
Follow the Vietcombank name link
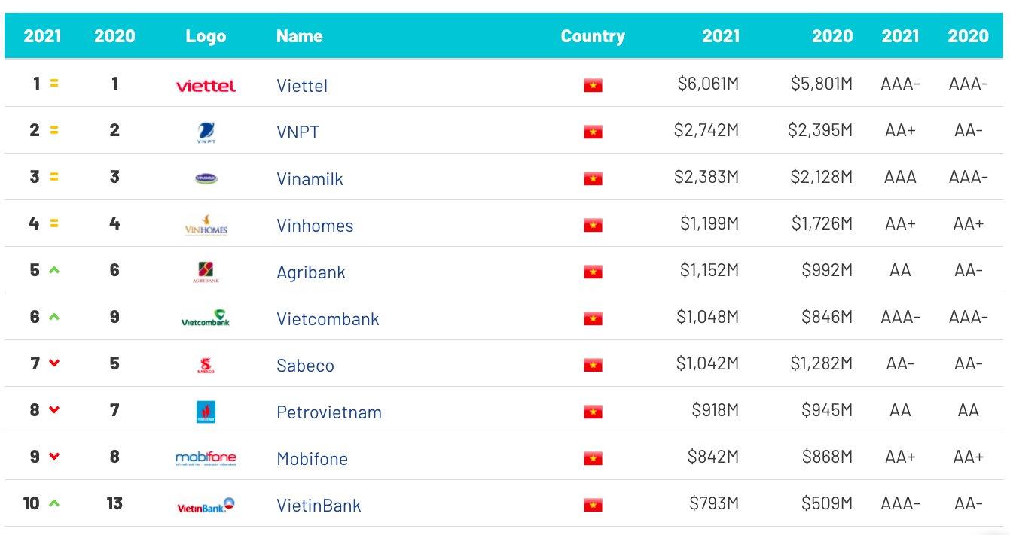[328, 319]
